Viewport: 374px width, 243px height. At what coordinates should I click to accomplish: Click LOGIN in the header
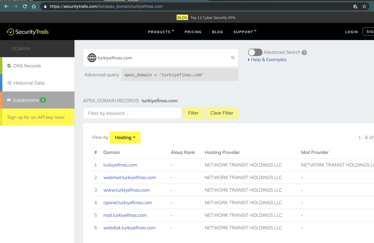(x=352, y=32)
